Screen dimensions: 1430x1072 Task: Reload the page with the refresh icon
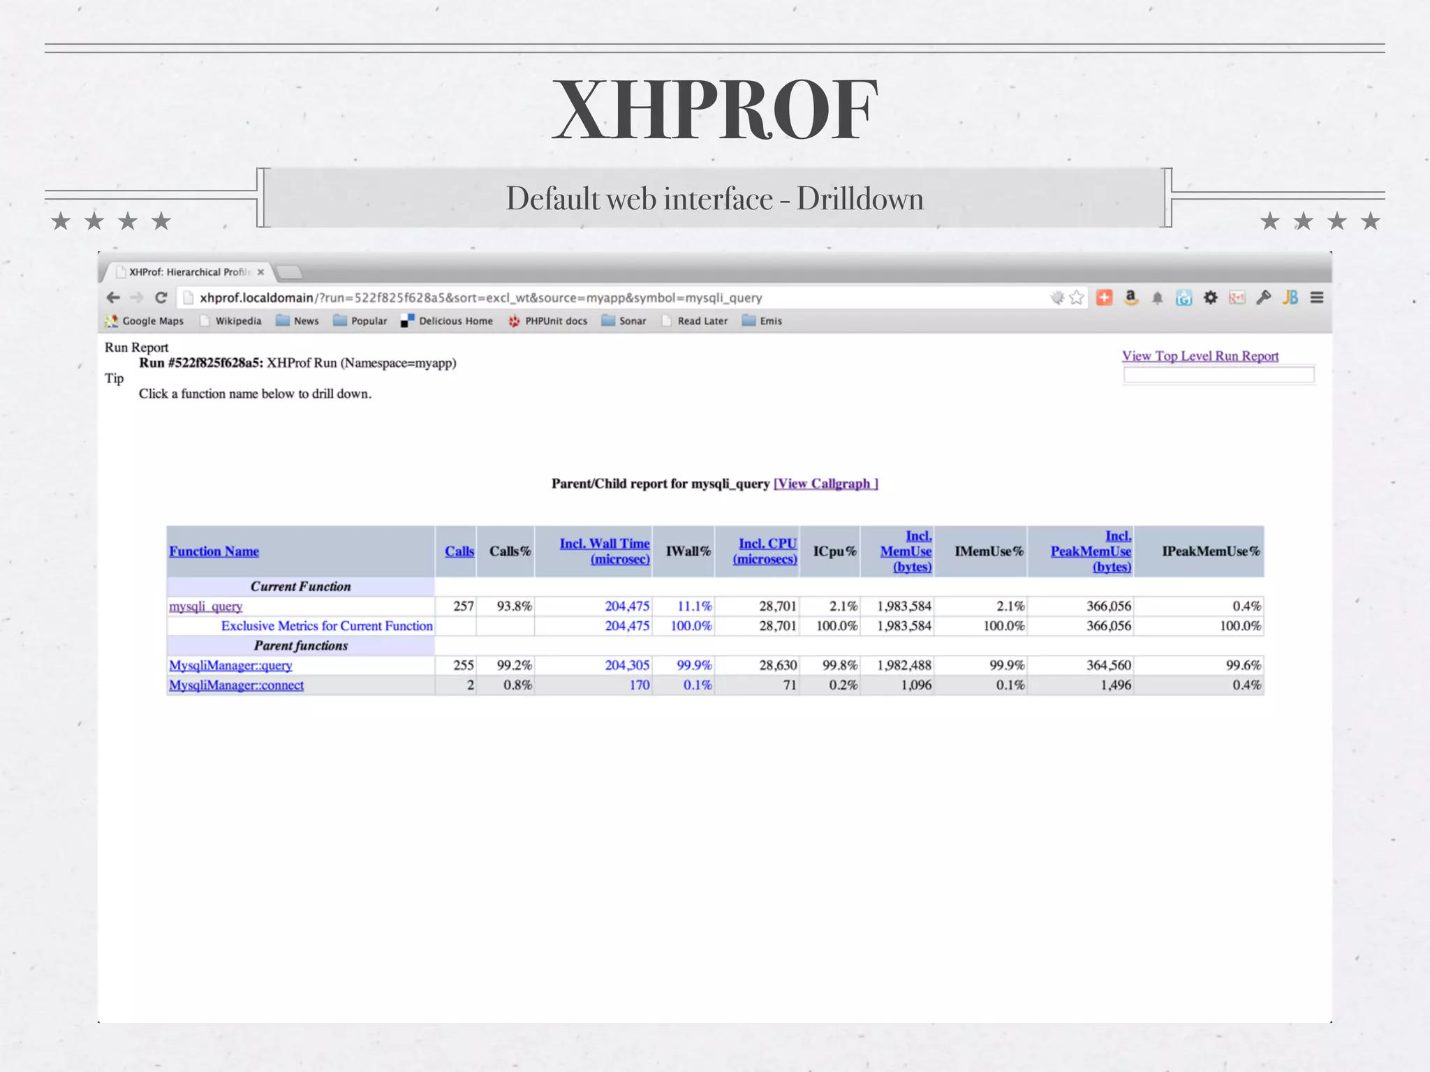(161, 298)
